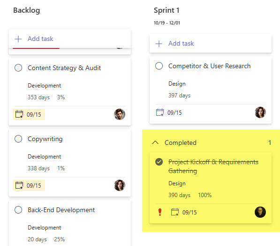This screenshot has width=280, height=246.
Task: Click Design label on Competitor Research card
Action: tap(177, 84)
